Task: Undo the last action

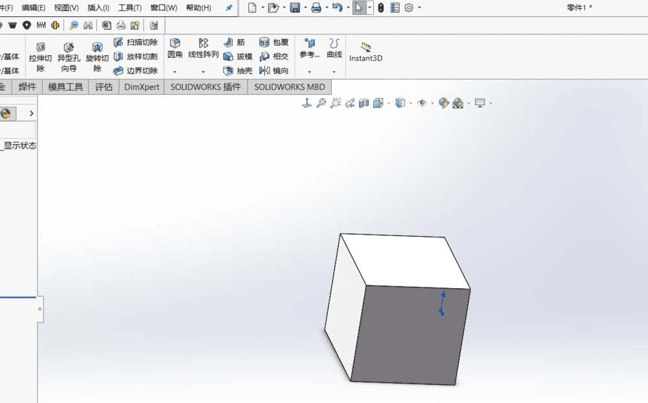Action: [x=337, y=7]
